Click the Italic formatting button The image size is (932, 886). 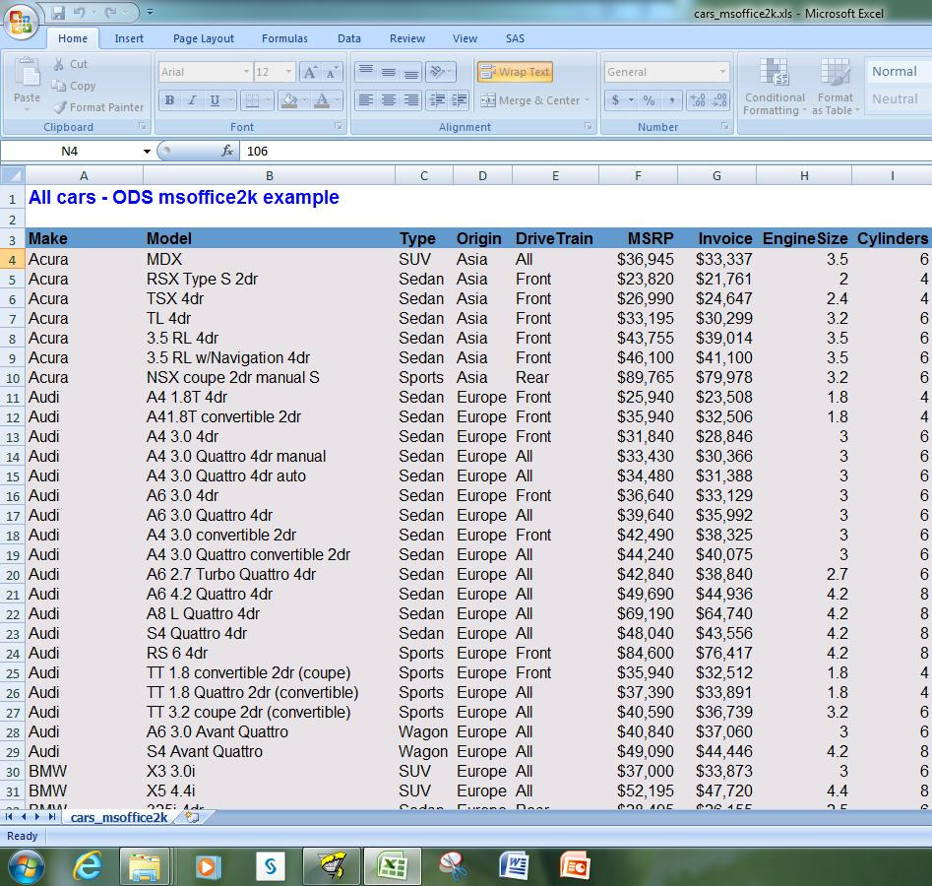coord(191,100)
